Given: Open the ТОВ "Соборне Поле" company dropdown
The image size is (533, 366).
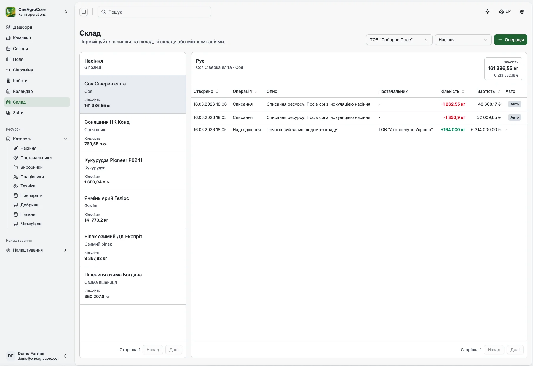Looking at the screenshot, I should pos(399,40).
